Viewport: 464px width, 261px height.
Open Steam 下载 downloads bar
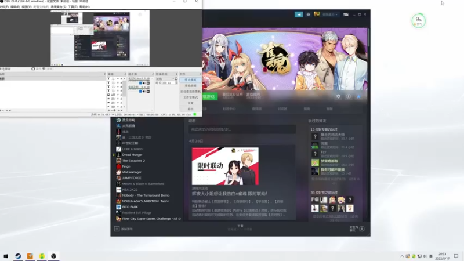240,227
